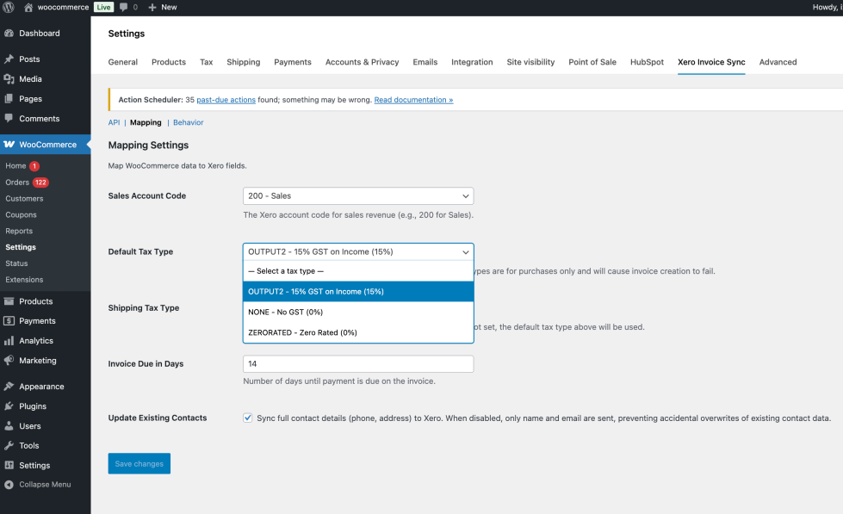Click the Media icon in sidebar
Screen dimensions: 843x514
(9, 79)
